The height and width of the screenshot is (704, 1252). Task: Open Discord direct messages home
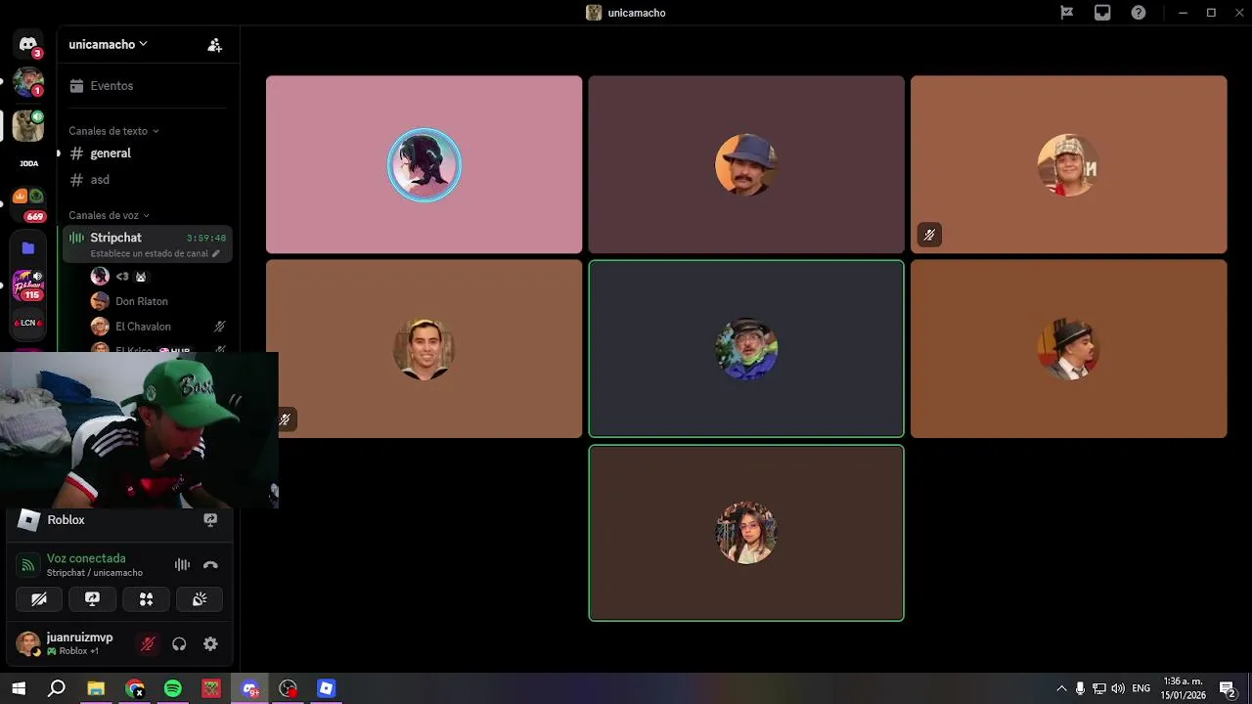tap(28, 44)
